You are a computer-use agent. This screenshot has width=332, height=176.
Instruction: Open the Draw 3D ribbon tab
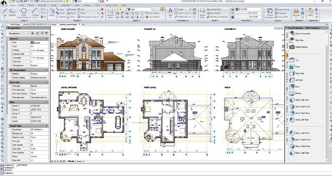point(42,5)
